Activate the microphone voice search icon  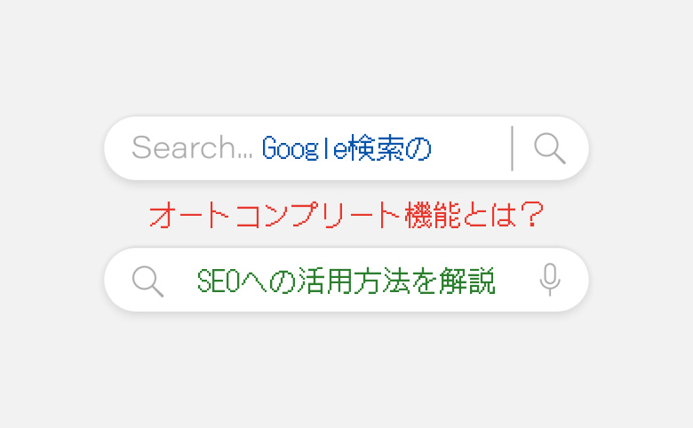tap(550, 280)
